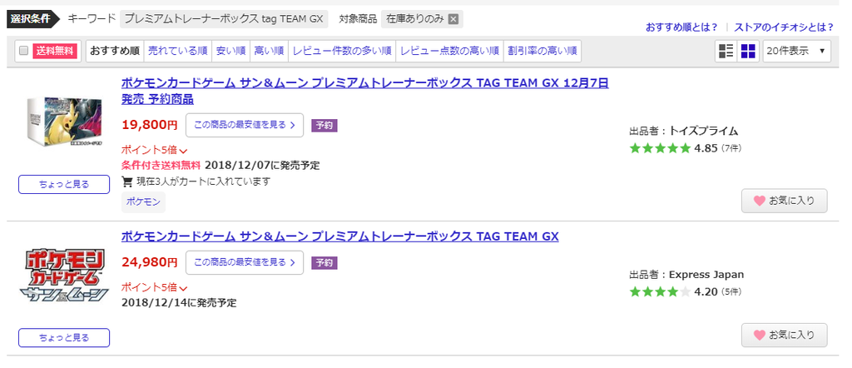Sort by おすすめ順
This screenshot has width=852, height=368.
pos(115,51)
